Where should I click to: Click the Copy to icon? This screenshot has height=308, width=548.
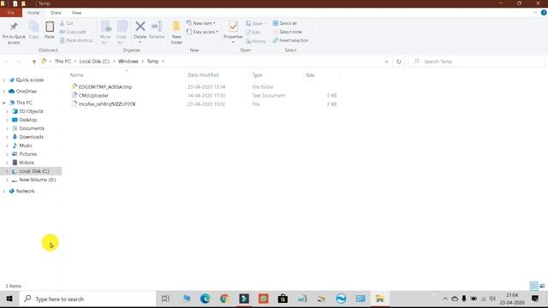pos(122,27)
